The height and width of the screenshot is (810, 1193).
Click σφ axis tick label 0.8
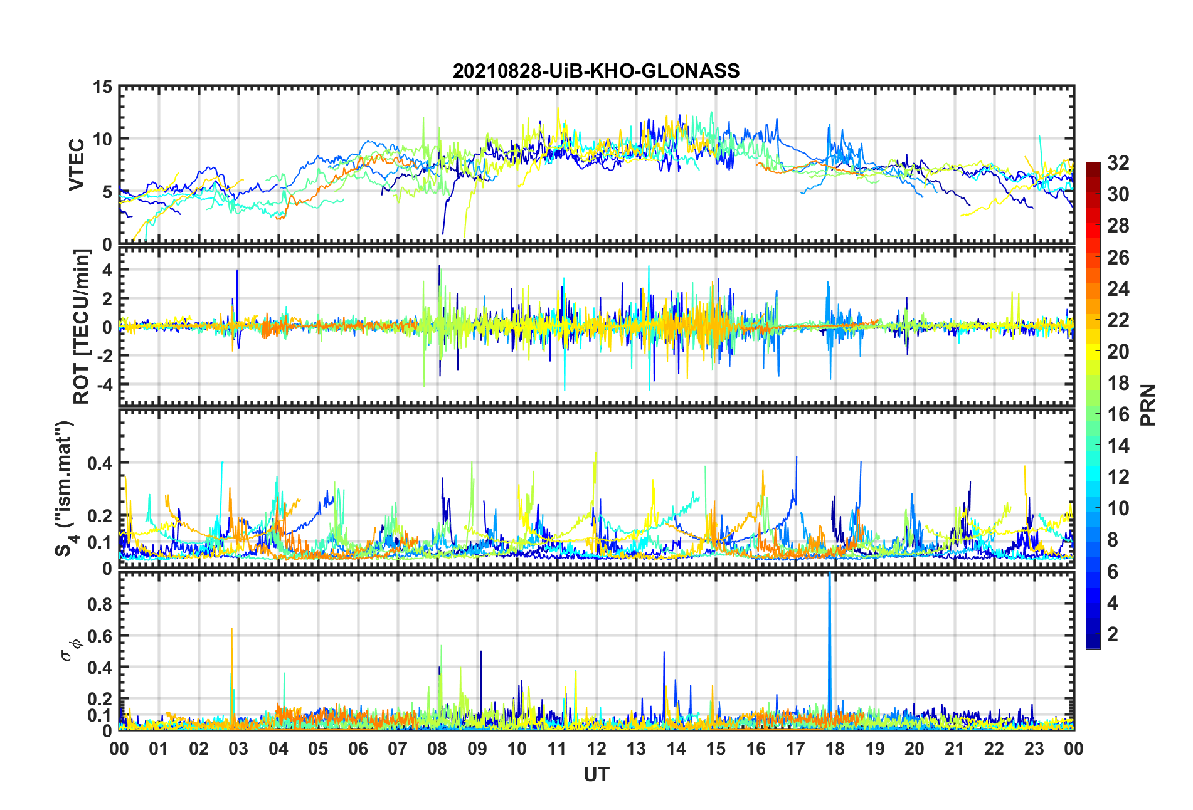tap(100, 604)
